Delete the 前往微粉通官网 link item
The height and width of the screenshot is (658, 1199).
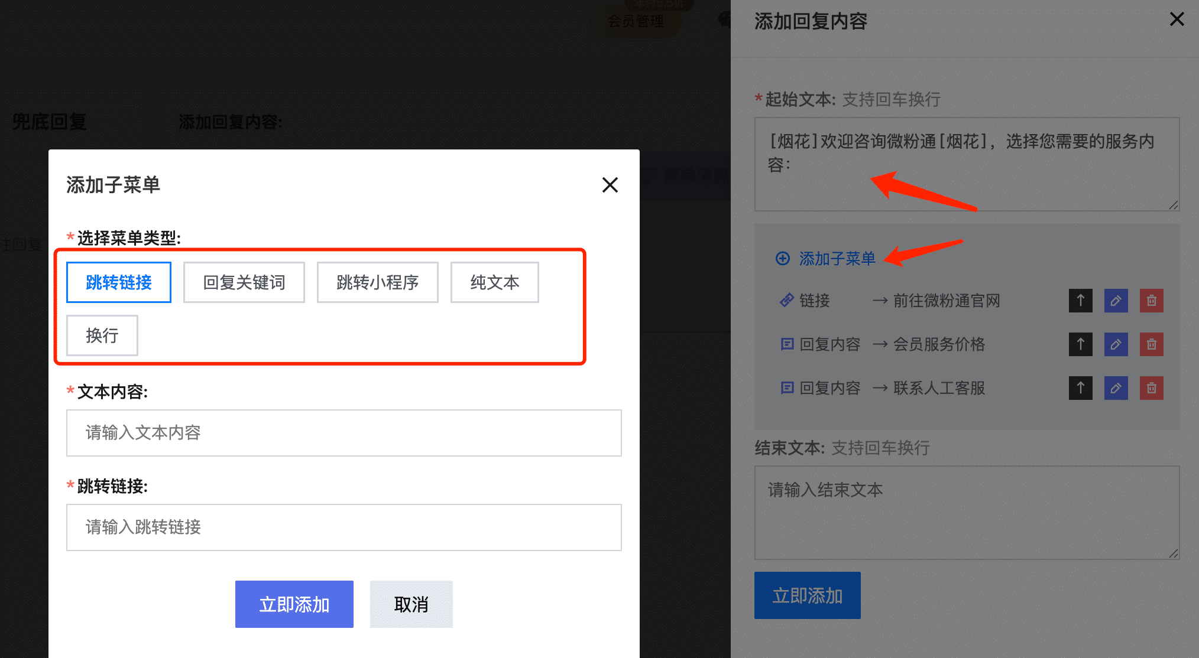coord(1151,301)
